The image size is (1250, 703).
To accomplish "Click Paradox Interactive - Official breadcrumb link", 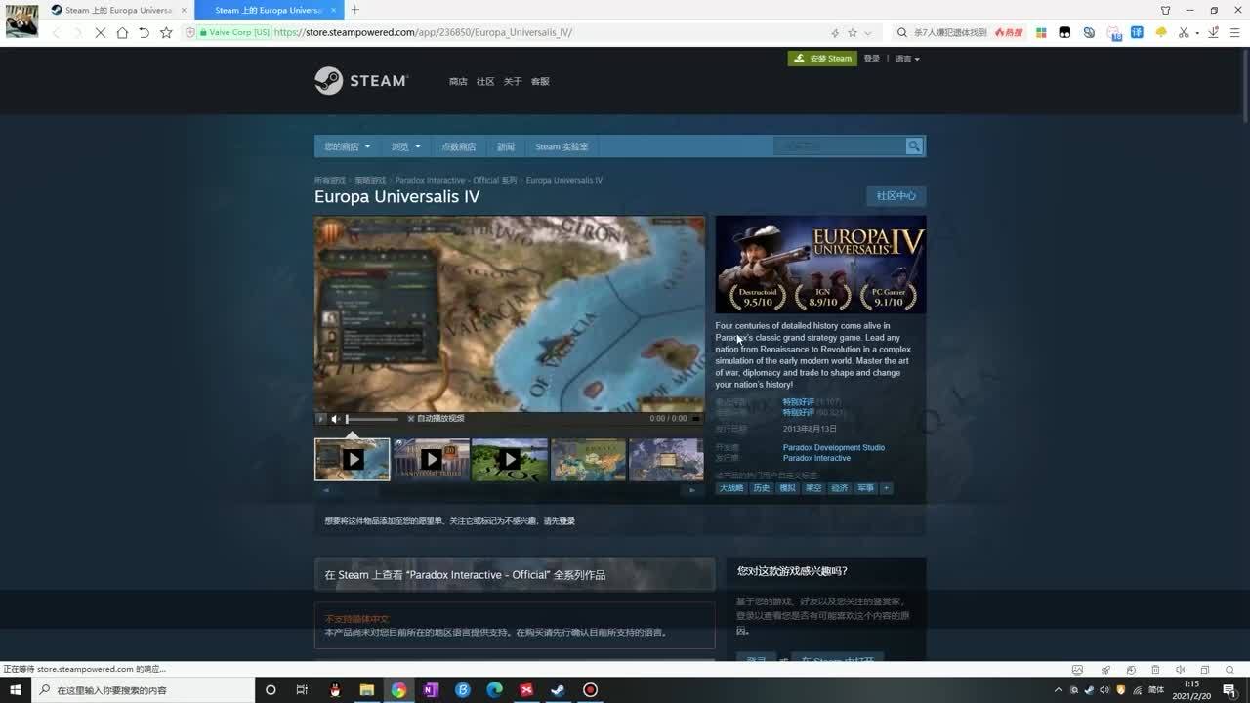I will pyautogui.click(x=456, y=181).
